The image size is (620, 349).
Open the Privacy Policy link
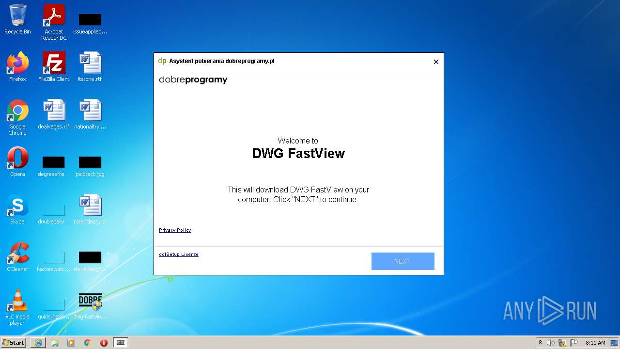(x=175, y=230)
